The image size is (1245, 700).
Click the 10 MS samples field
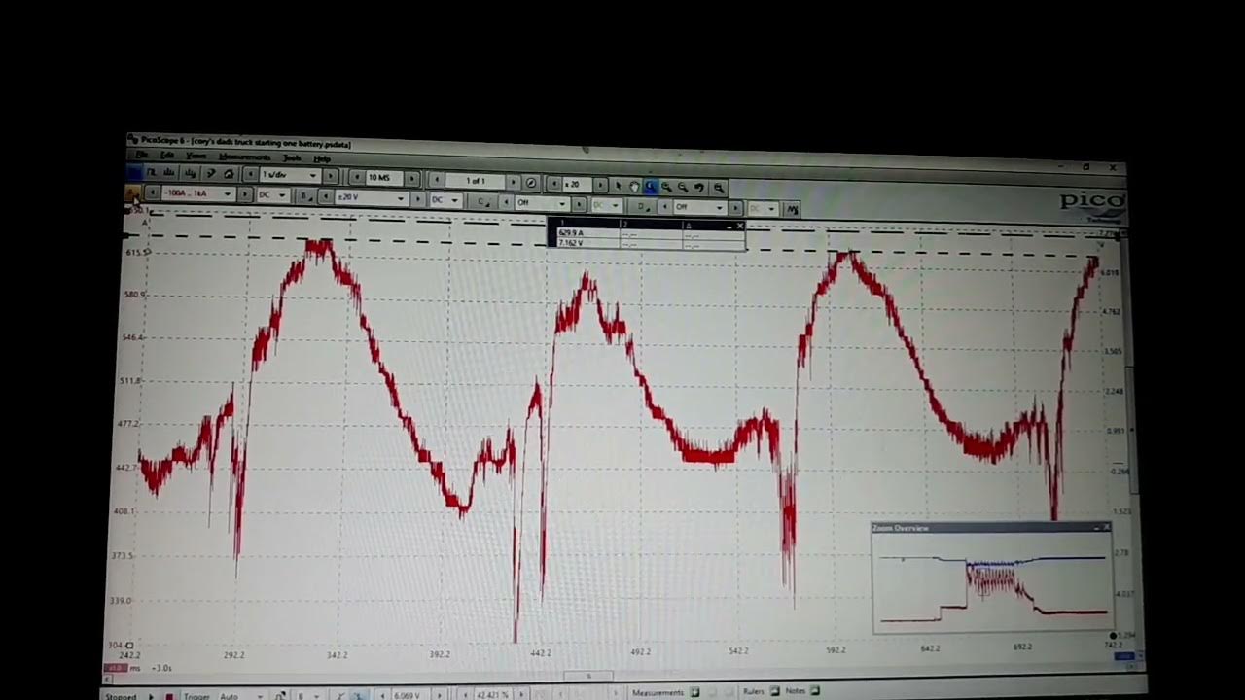pyautogui.click(x=383, y=178)
